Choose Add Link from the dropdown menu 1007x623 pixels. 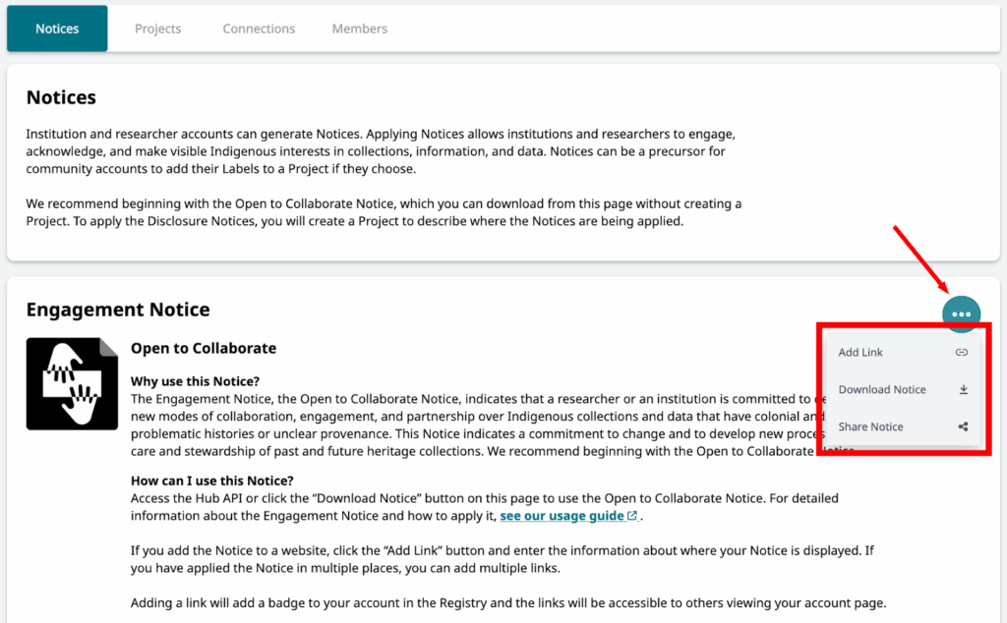(860, 353)
